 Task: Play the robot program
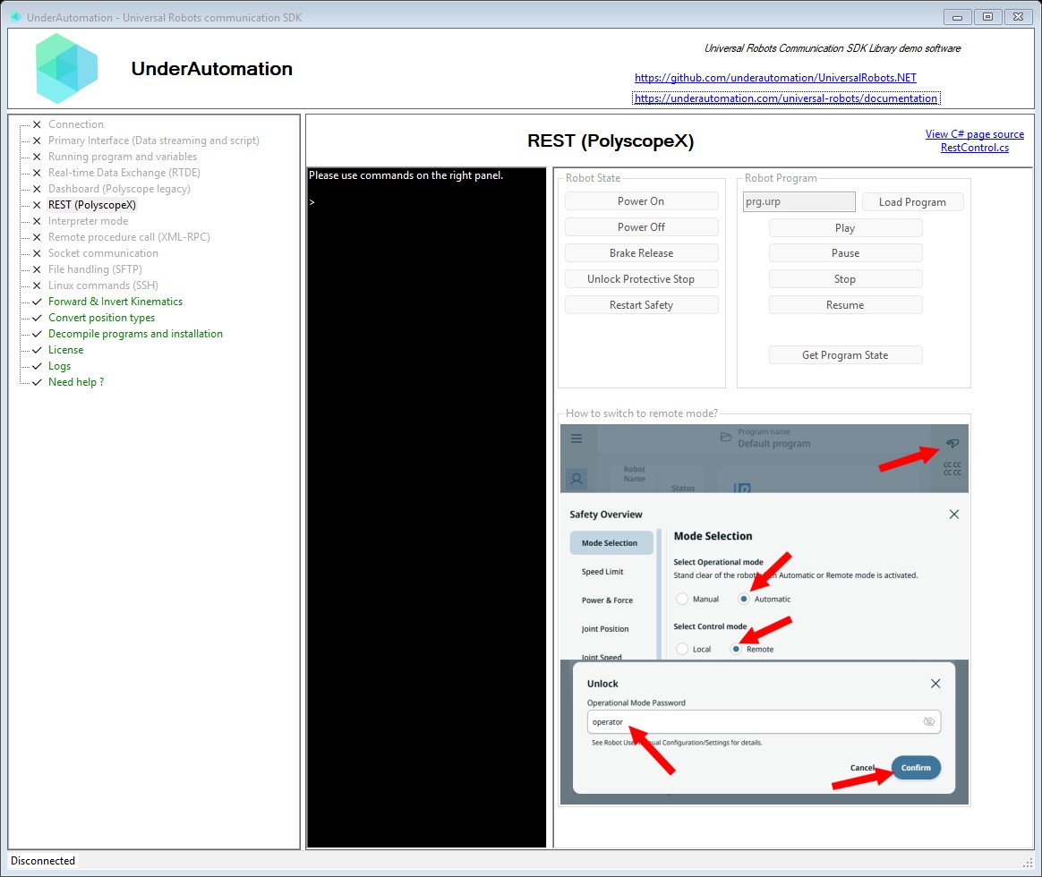pyautogui.click(x=845, y=228)
